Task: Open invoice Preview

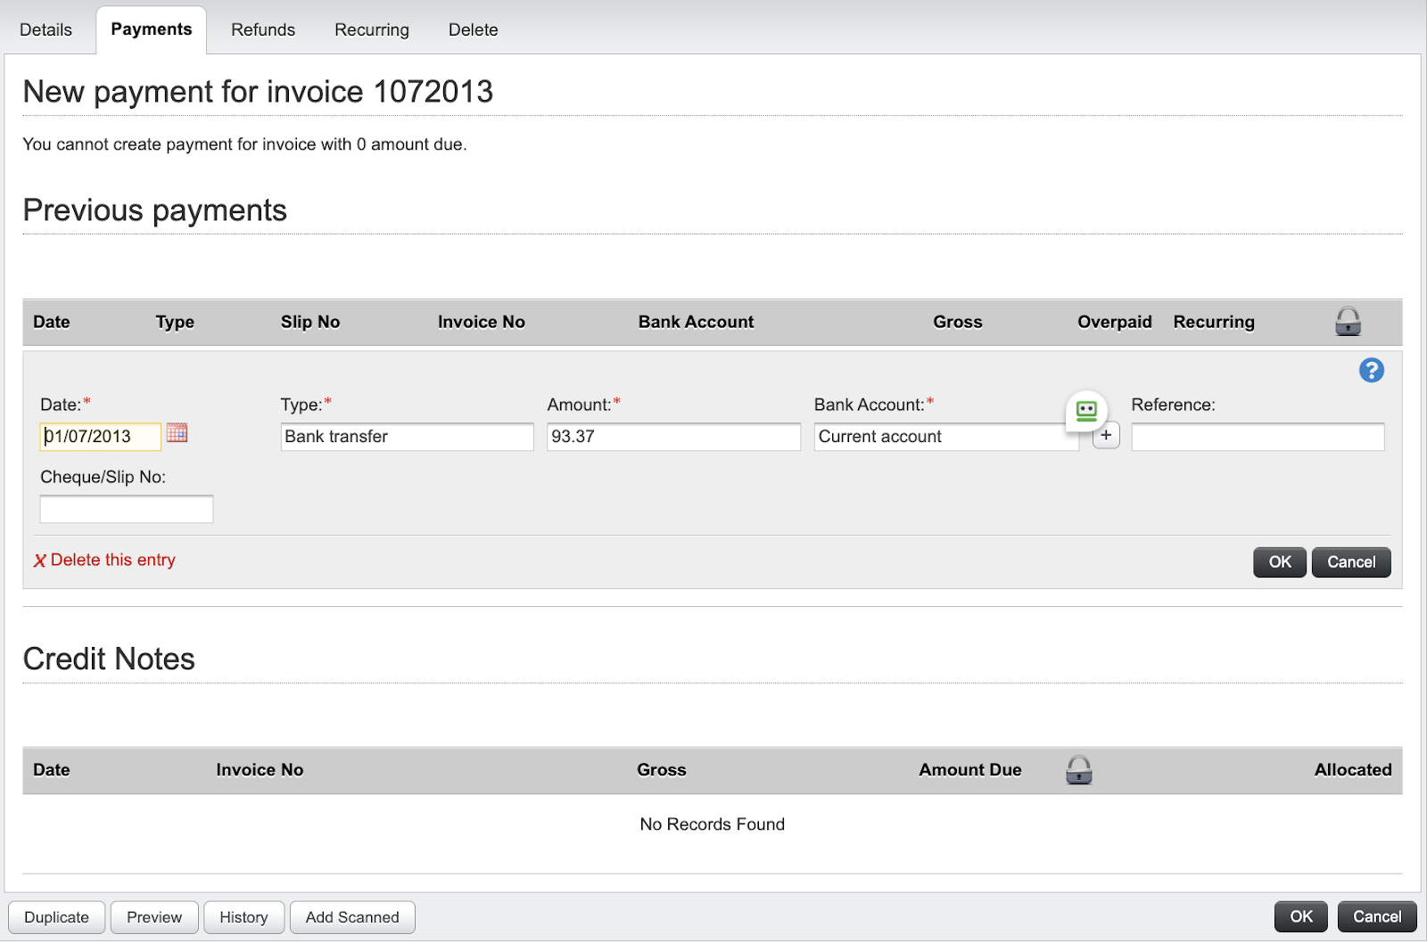Action: (x=154, y=917)
